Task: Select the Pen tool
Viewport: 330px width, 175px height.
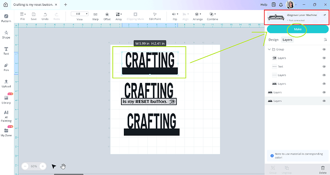Action: [6, 67]
